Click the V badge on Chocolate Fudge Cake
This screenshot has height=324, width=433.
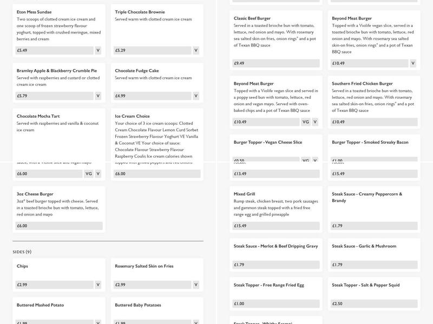(196, 96)
